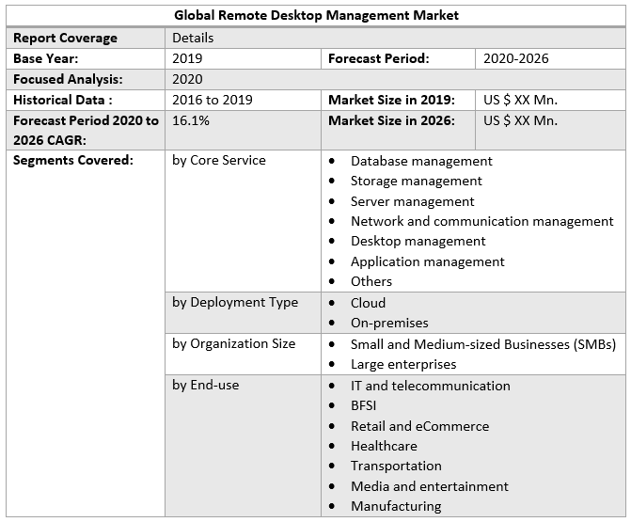Click the by Core Service segment
This screenshot has height=522, width=631.
218,161
